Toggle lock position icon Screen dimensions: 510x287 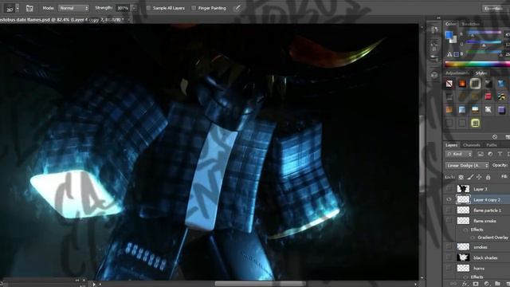point(479,177)
